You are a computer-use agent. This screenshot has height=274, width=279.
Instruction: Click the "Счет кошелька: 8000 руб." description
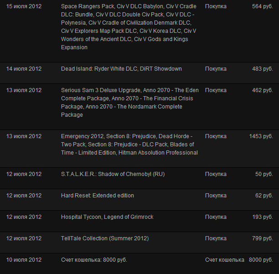(x=94, y=260)
